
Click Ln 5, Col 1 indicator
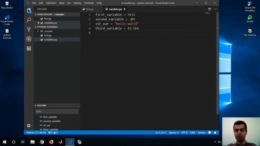click(161, 133)
